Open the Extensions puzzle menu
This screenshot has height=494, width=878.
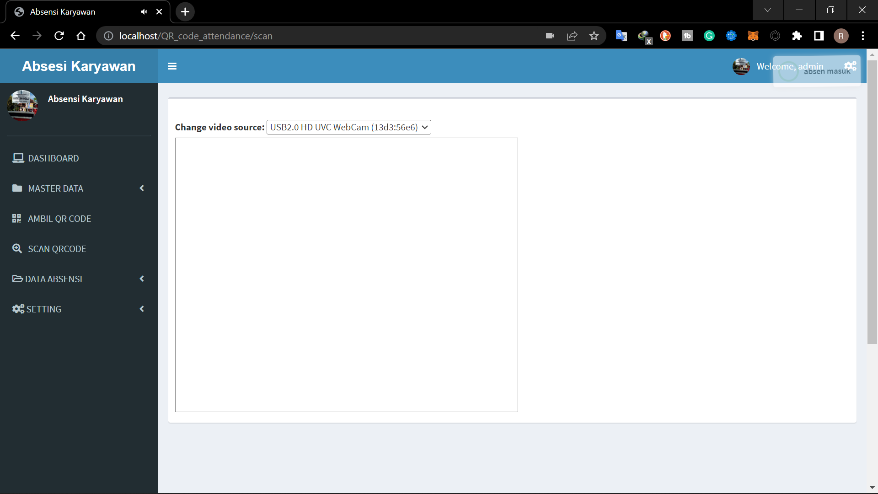[797, 36]
